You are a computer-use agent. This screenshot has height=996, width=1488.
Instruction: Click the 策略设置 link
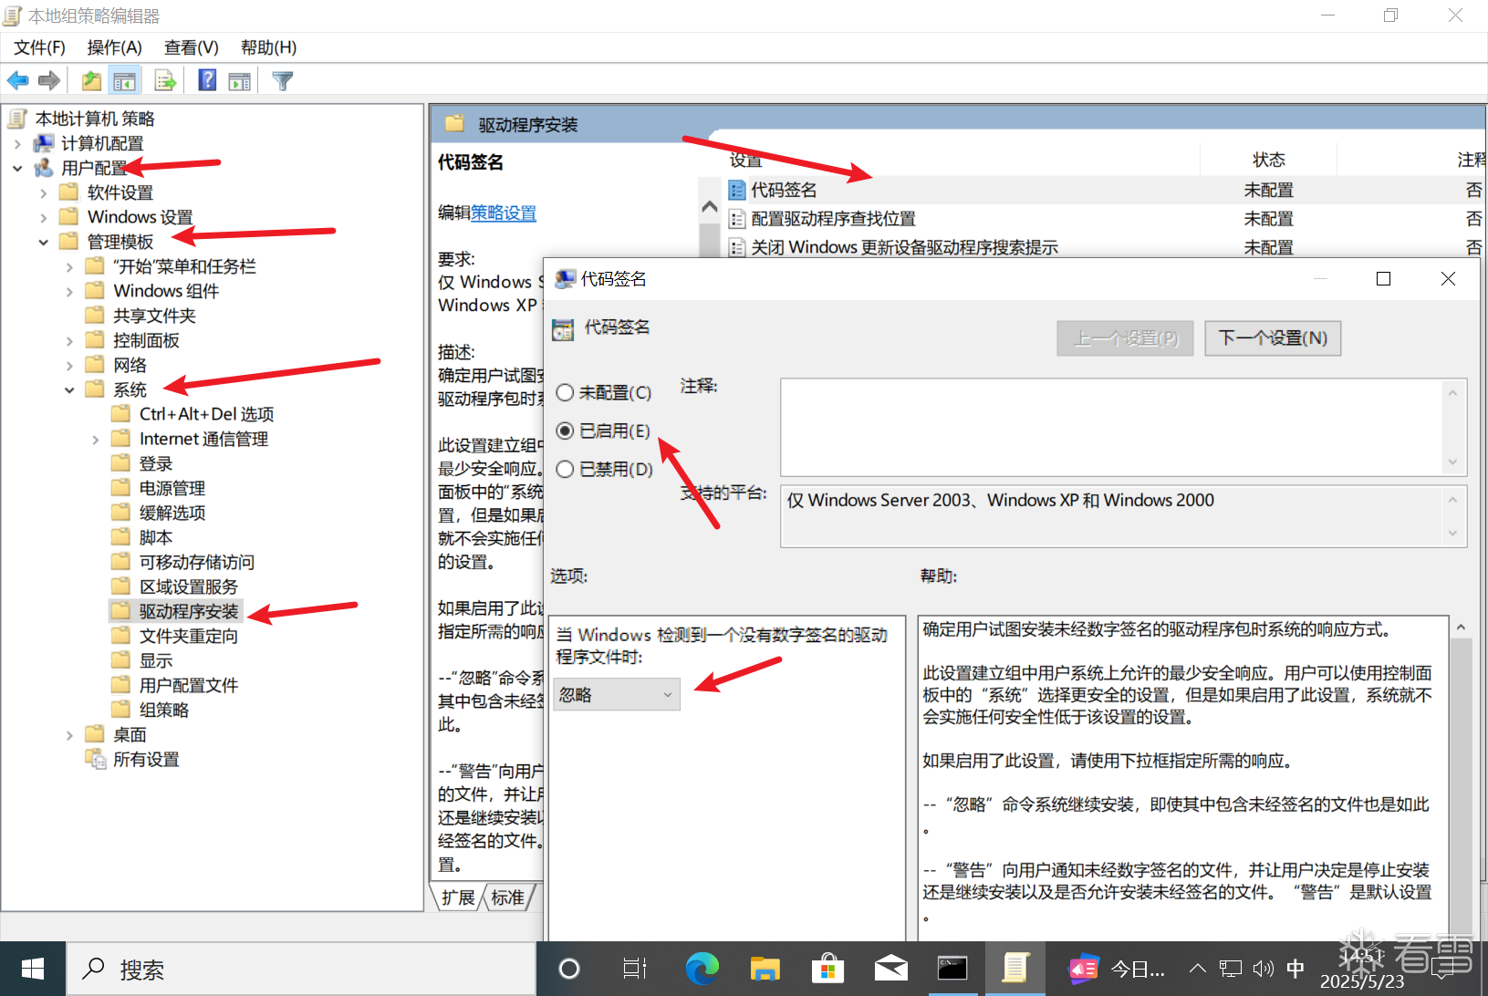[x=504, y=213]
